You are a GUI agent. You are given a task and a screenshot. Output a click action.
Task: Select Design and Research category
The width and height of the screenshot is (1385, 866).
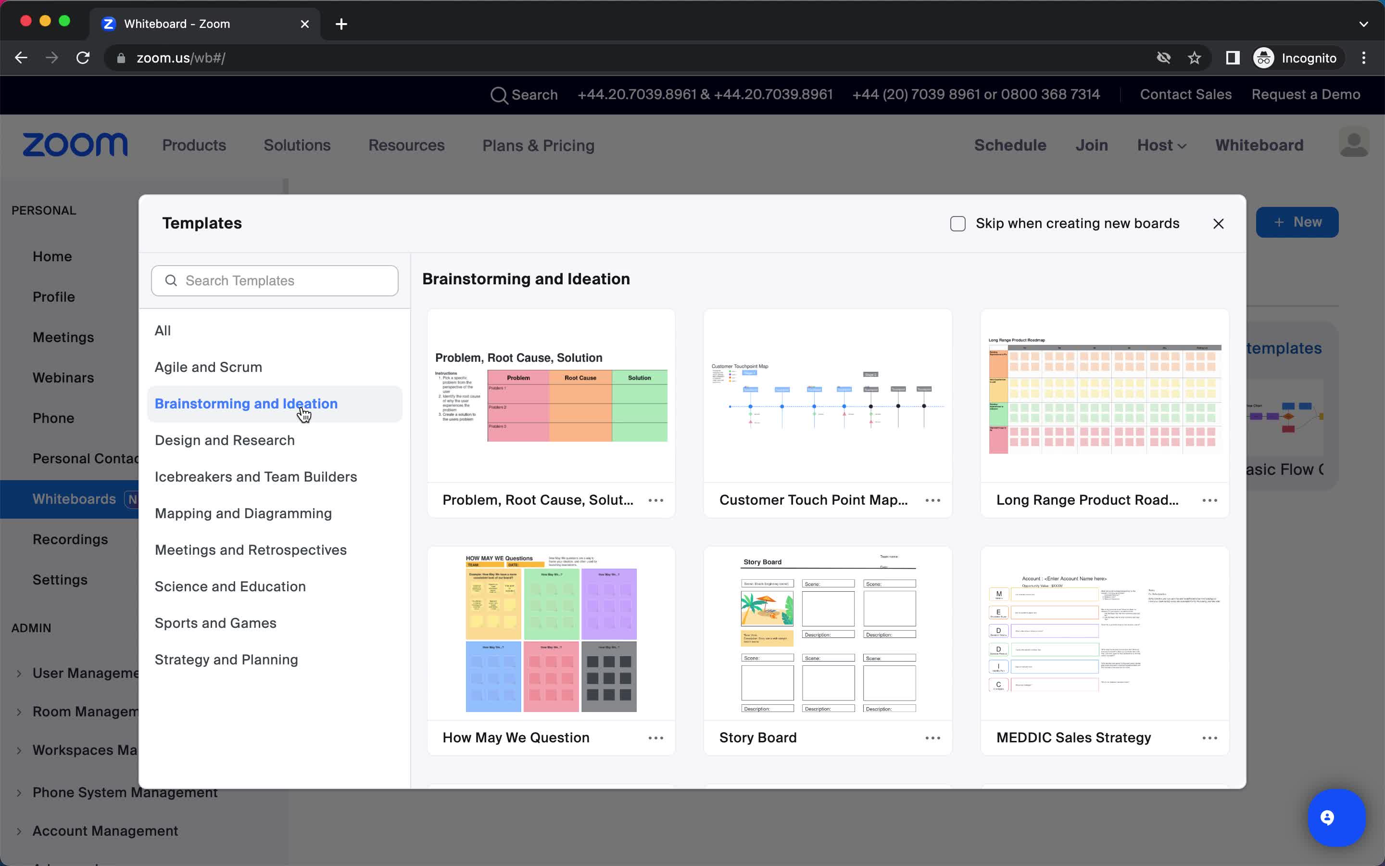coord(275,441)
